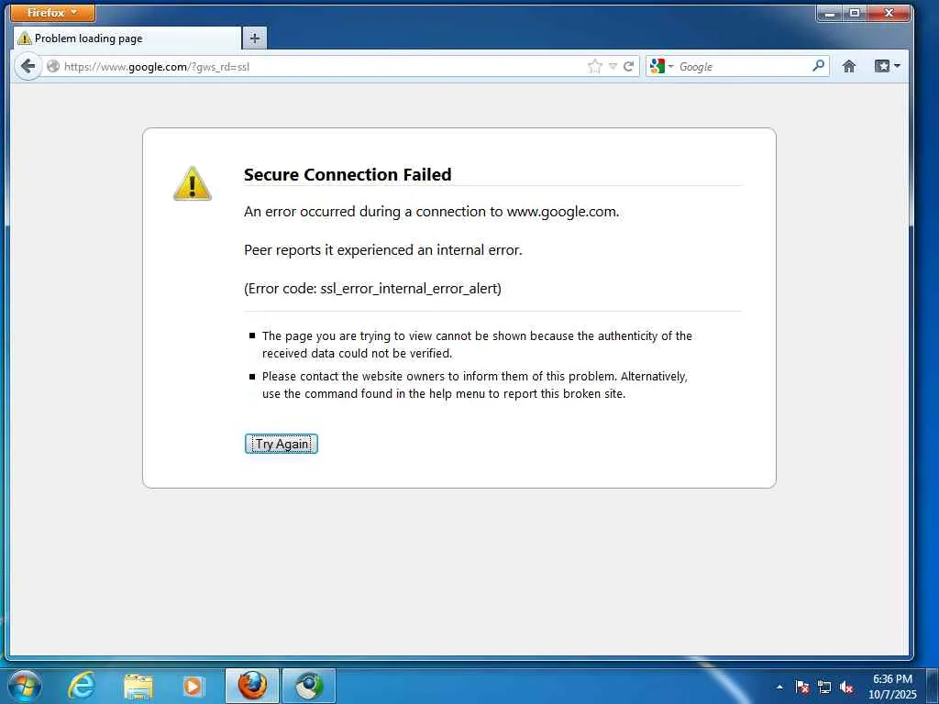Minimize the Firefox window
The width and height of the screenshot is (939, 704).
tap(830, 13)
